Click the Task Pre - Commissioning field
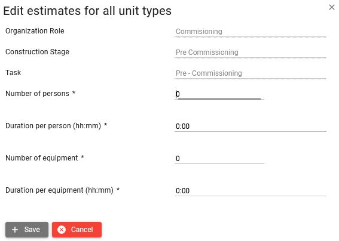The image size is (339, 241). pos(251,73)
